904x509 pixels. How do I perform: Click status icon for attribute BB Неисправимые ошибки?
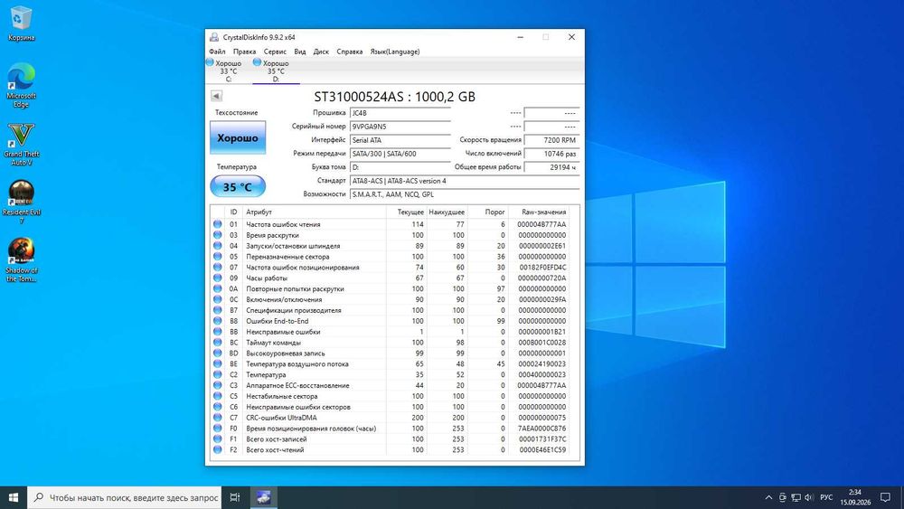point(217,332)
